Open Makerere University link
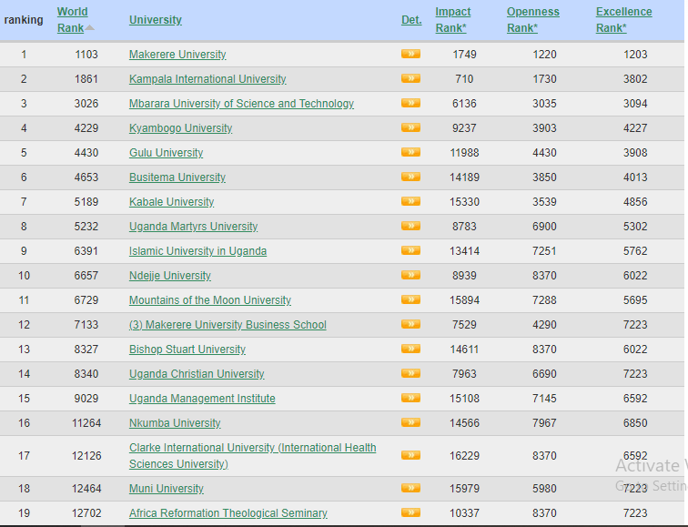The image size is (688, 527). [177, 55]
